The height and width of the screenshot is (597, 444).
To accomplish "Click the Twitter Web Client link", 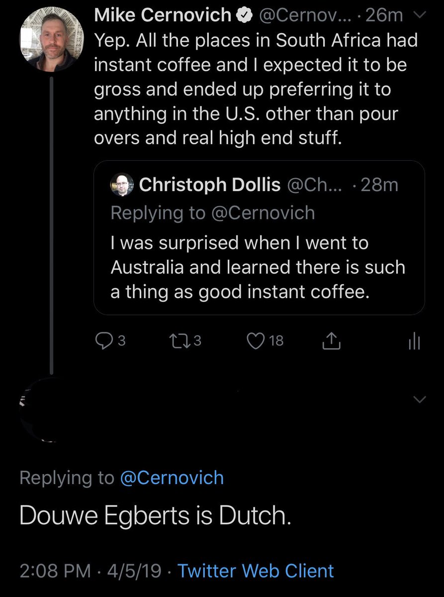I will [x=256, y=570].
